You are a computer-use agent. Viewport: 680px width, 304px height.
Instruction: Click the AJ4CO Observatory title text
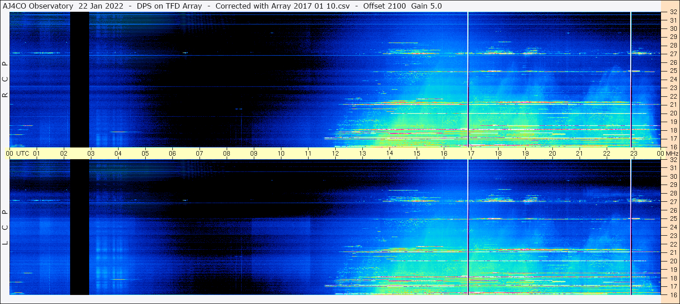click(x=38, y=6)
